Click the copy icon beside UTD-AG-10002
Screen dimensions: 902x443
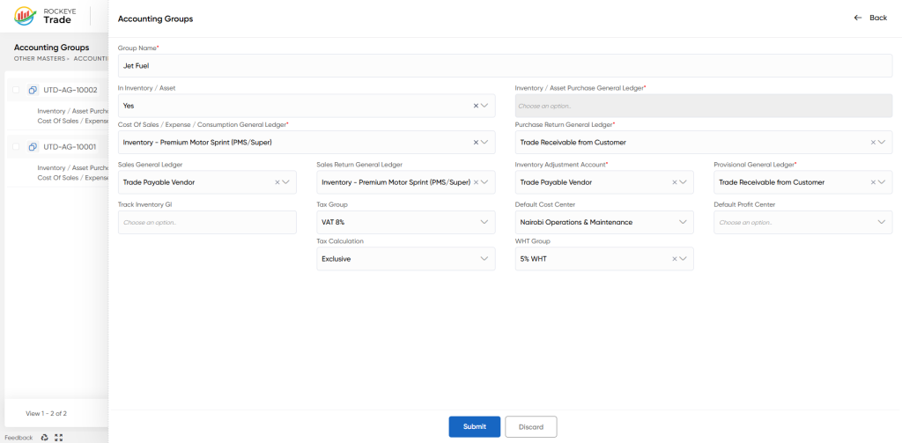coord(33,90)
